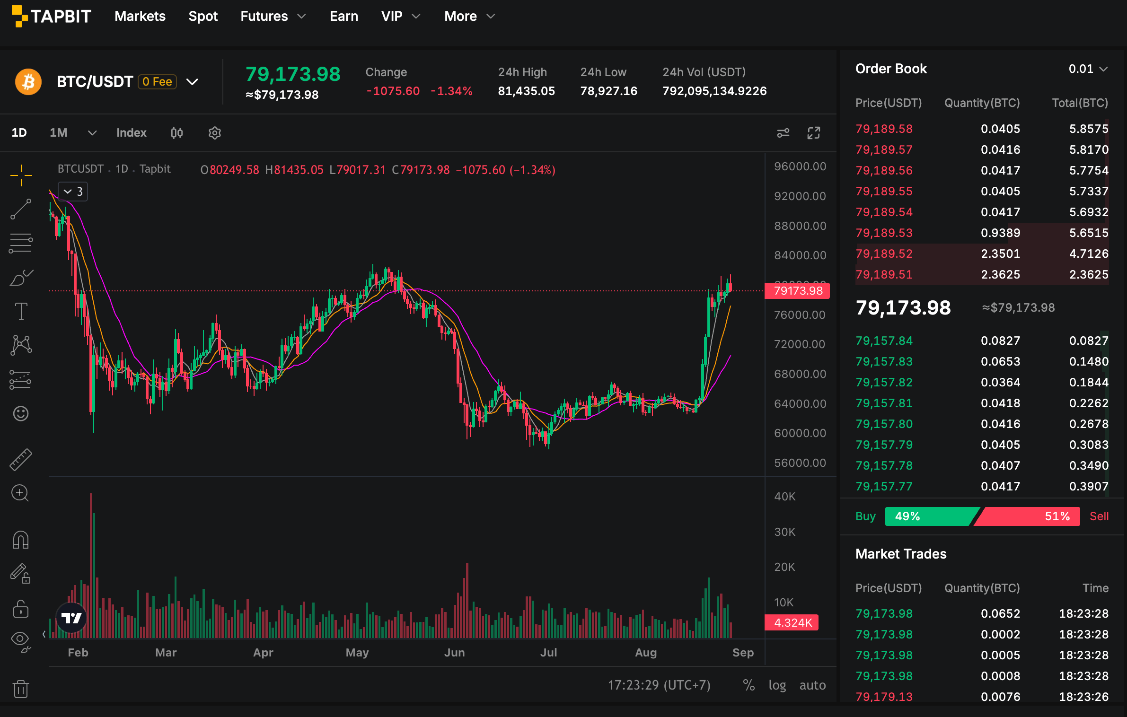Go to the Tapbit home logo
1127x717 pixels.
51,16
